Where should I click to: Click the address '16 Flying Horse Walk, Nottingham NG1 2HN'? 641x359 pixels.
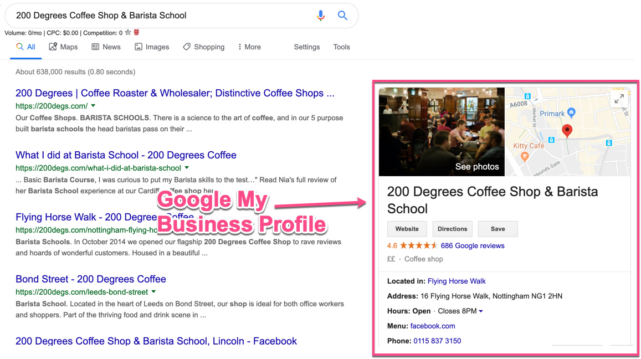(x=491, y=296)
